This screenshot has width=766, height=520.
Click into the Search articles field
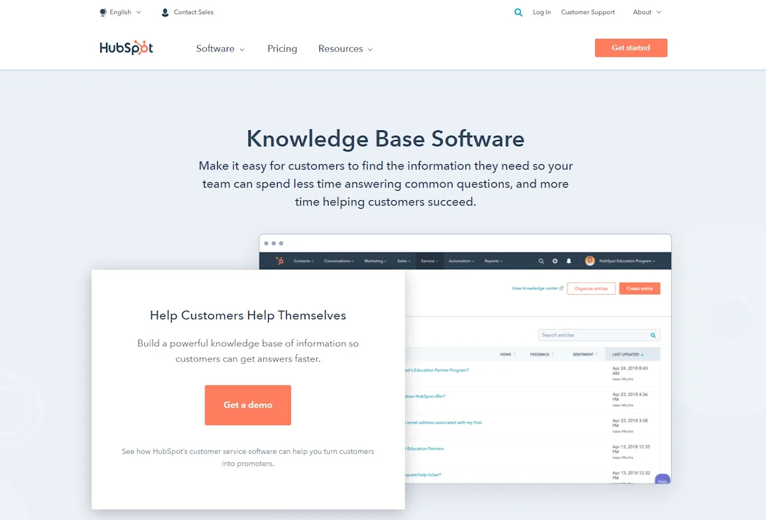click(599, 335)
